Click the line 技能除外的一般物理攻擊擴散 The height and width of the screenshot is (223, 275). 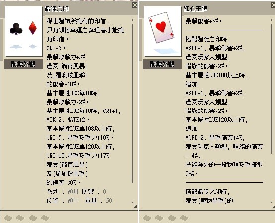point(224,165)
